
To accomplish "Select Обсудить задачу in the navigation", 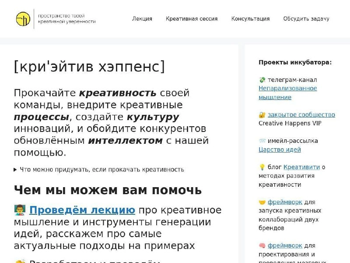I will click(306, 19).
